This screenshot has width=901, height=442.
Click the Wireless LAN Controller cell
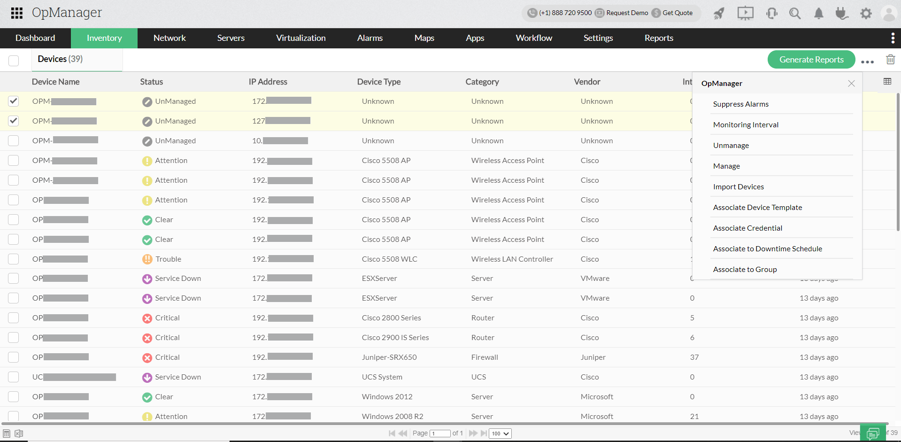pos(512,259)
